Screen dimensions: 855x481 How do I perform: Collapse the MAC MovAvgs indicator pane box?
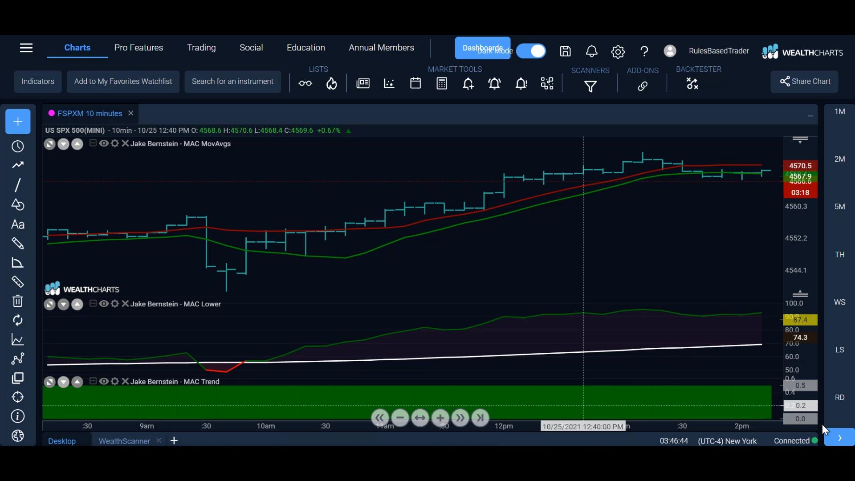point(93,143)
